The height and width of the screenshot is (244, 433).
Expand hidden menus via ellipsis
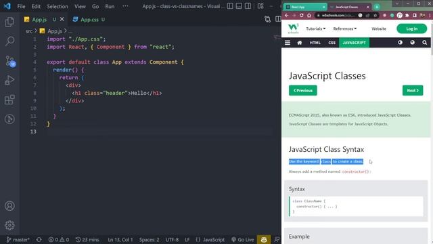[x=125, y=6]
